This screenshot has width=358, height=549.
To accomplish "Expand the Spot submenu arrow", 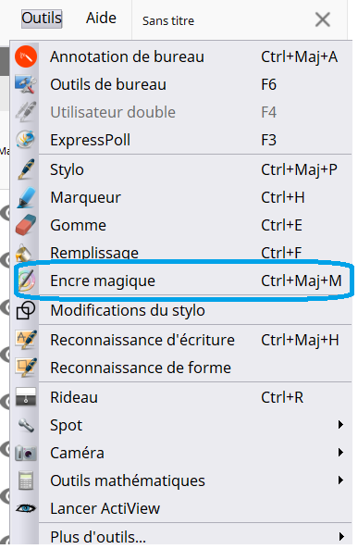I will [340, 425].
